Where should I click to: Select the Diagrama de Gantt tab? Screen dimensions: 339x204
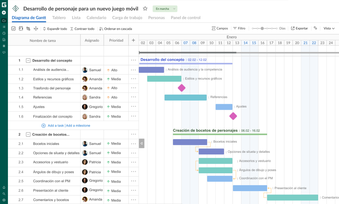(x=29, y=18)
